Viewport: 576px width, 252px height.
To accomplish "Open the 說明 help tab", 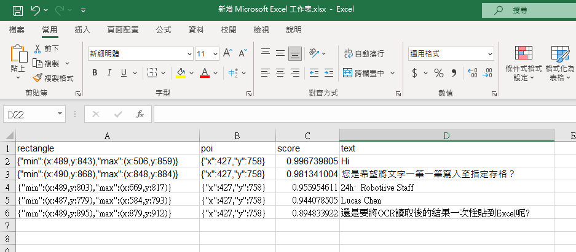I will pos(294,30).
